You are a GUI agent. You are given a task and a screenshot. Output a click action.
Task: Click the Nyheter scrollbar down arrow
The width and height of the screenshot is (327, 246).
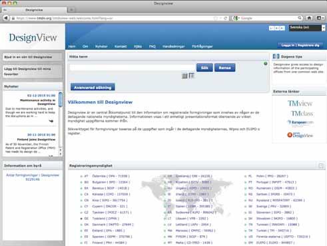[61, 154]
